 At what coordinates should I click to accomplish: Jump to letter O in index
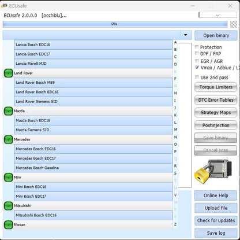click(x=175, y=144)
